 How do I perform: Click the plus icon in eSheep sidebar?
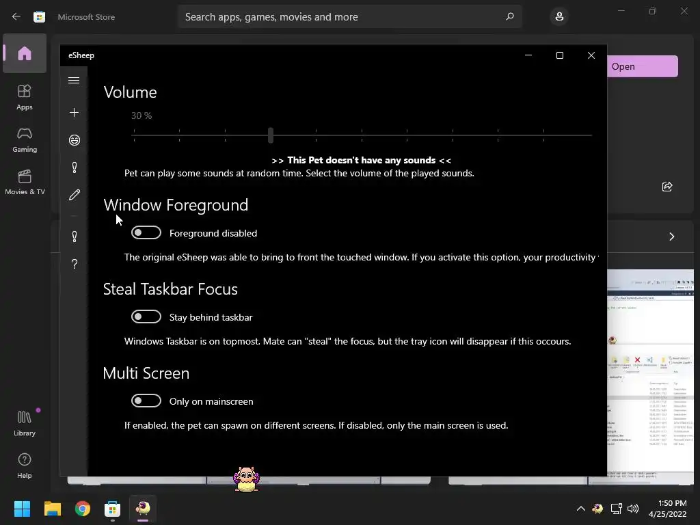[x=74, y=113]
